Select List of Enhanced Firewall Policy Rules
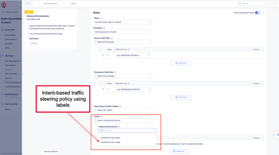Viewport: 279px width, 155px height. (x=46, y=34)
